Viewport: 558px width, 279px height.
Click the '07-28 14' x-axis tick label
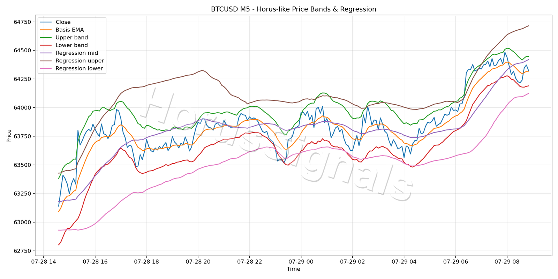tap(44, 261)
